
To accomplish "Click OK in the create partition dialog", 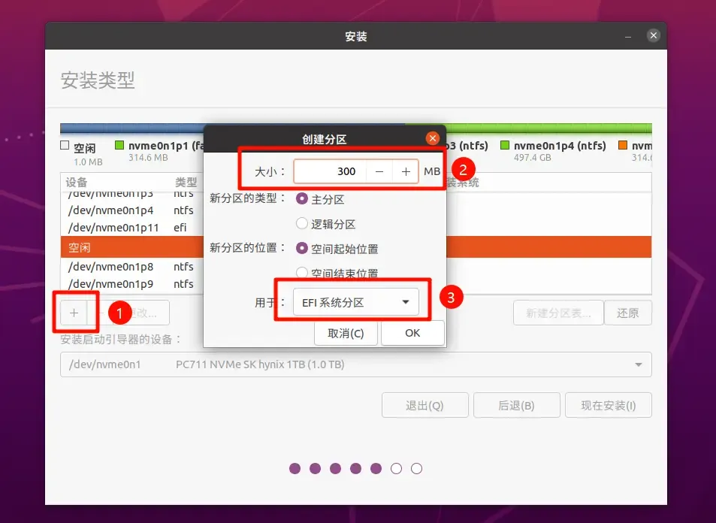I will pyautogui.click(x=412, y=333).
